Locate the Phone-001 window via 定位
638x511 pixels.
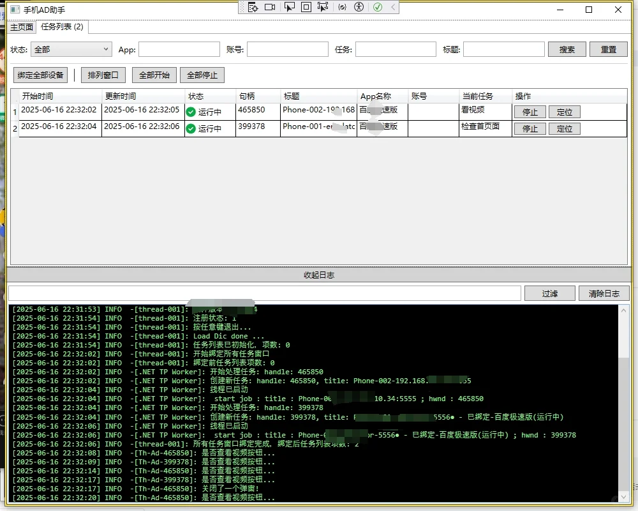(x=565, y=129)
